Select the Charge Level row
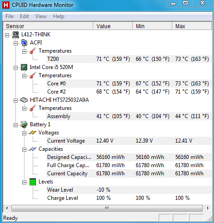214x223 pixels. pyautogui.click(x=129, y=198)
